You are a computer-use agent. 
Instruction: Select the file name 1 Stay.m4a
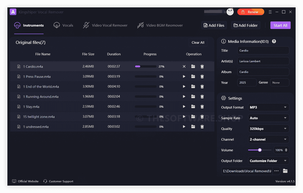[x=31, y=107]
